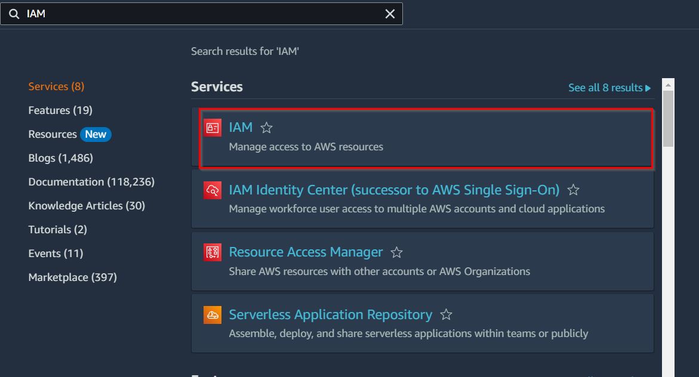The image size is (699, 377).
Task: Click the Serverless Application Repository icon
Action: tap(213, 315)
